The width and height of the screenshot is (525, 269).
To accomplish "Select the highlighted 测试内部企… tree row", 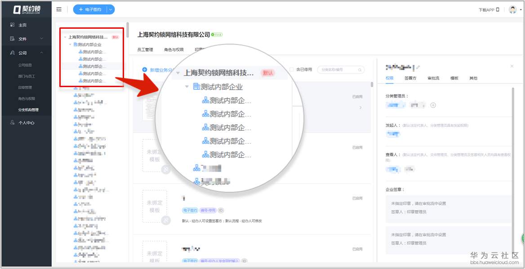I will click(x=91, y=66).
